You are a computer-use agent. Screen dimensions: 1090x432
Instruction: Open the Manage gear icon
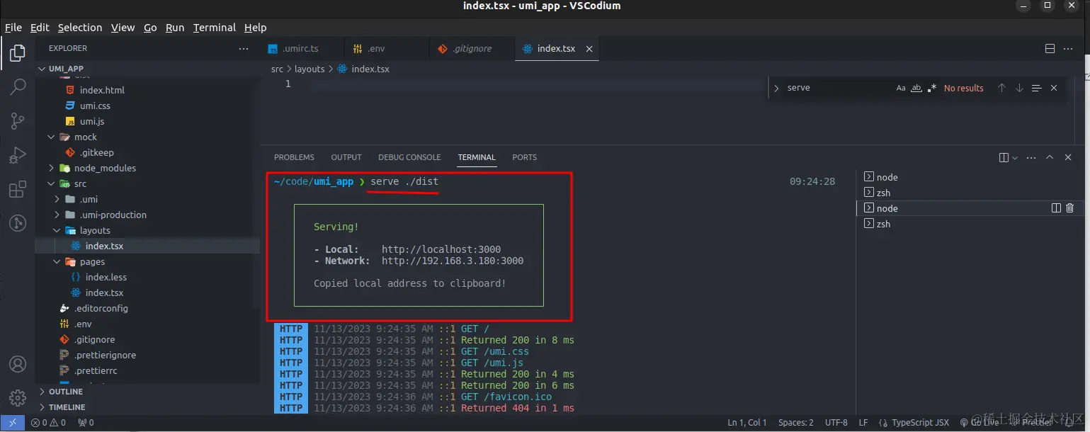(x=18, y=397)
